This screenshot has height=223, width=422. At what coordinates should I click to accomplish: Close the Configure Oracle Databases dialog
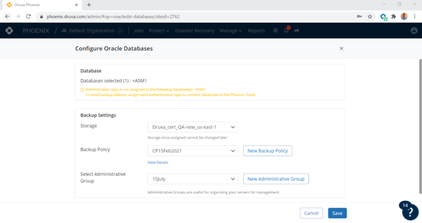coord(341,48)
